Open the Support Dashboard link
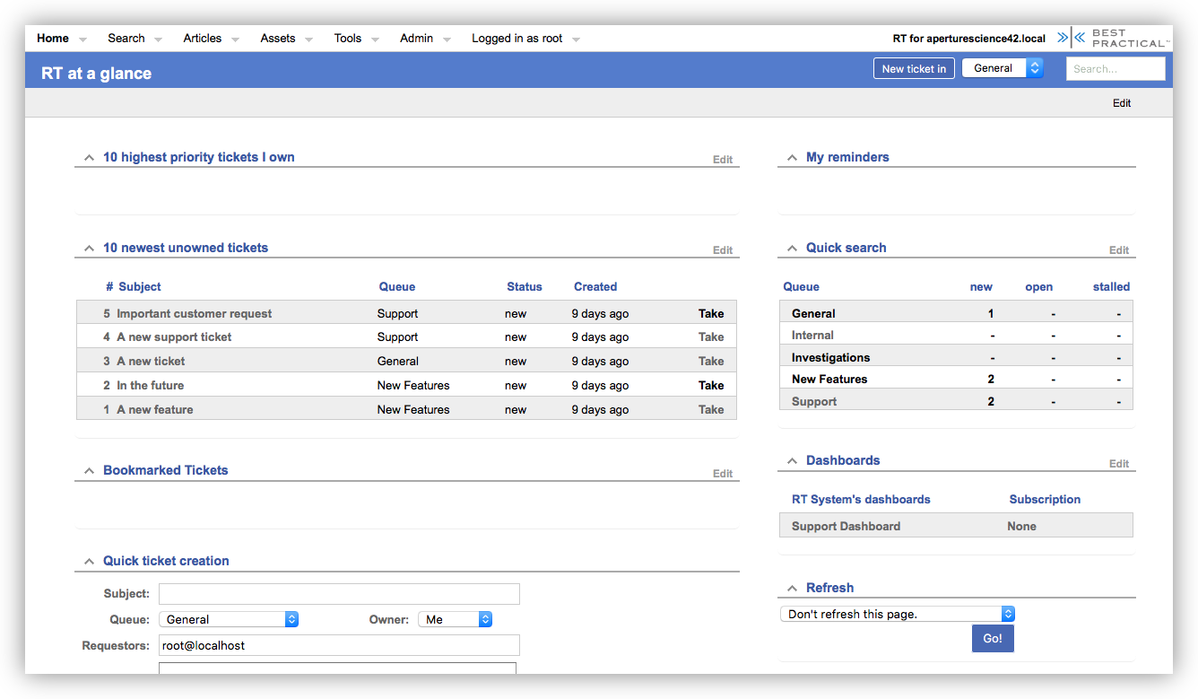The width and height of the screenshot is (1198, 699). pyautogui.click(x=846, y=527)
